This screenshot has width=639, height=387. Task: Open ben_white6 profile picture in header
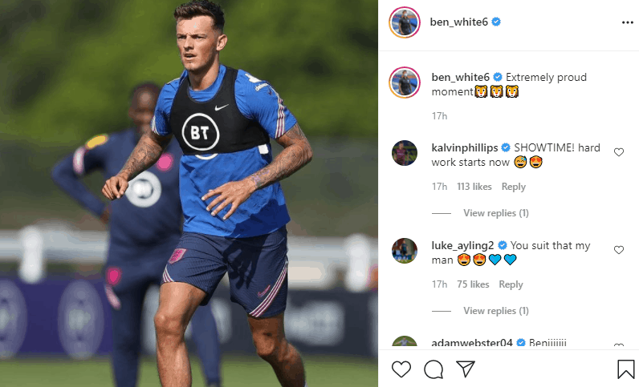pyautogui.click(x=405, y=22)
